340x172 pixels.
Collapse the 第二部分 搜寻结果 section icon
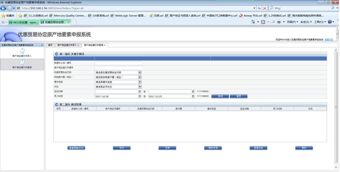57,104
